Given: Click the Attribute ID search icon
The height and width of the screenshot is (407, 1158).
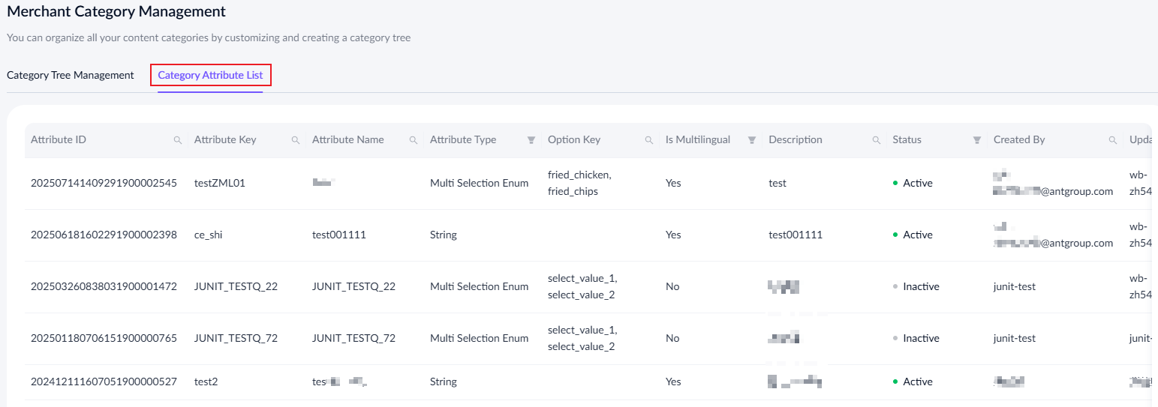Looking at the screenshot, I should point(178,140).
